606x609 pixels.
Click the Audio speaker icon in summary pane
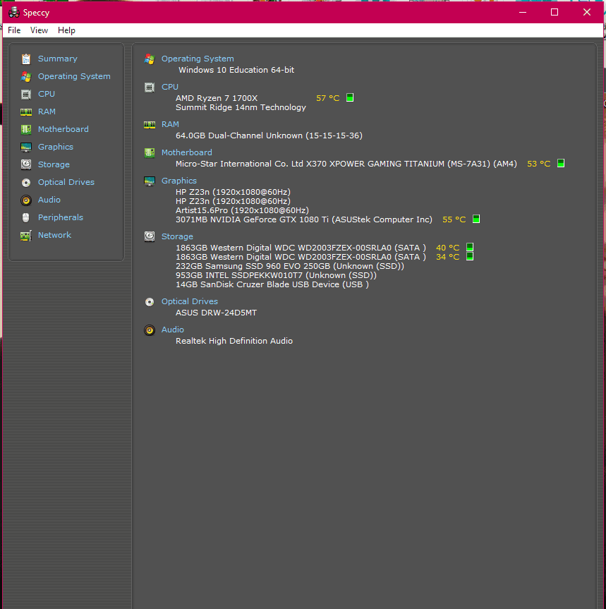[150, 330]
